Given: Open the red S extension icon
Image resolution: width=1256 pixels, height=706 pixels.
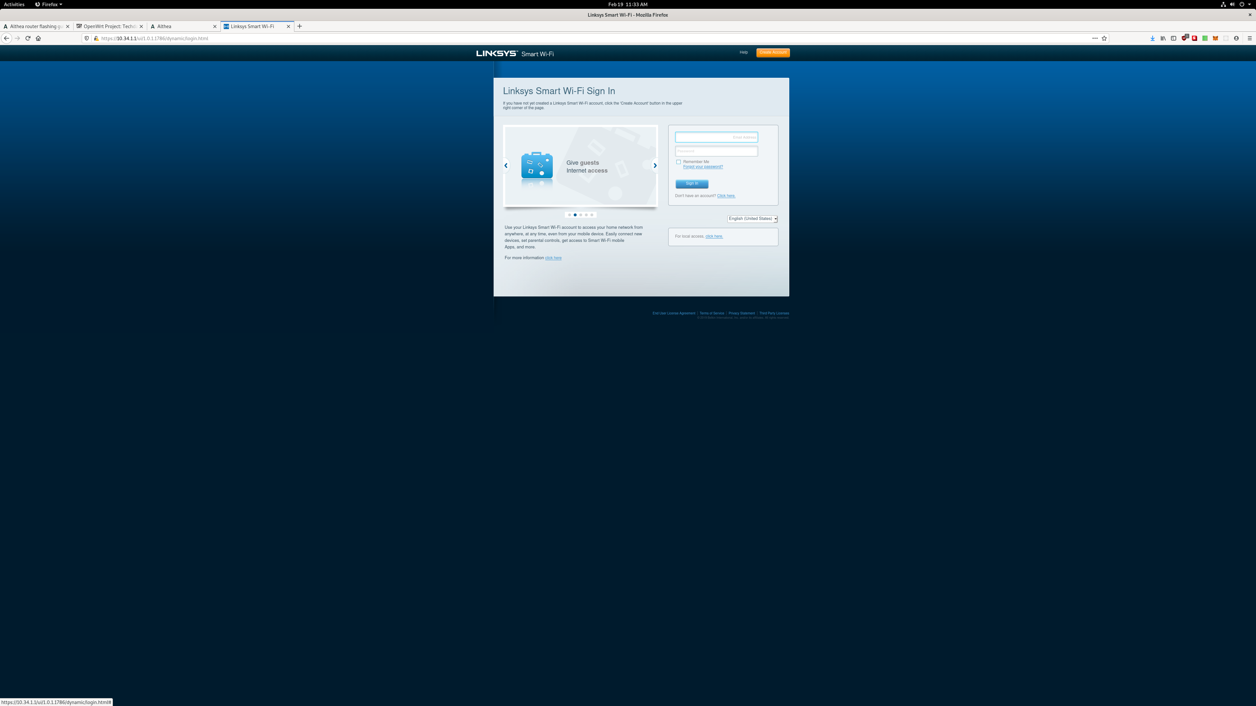Looking at the screenshot, I should (x=1195, y=39).
